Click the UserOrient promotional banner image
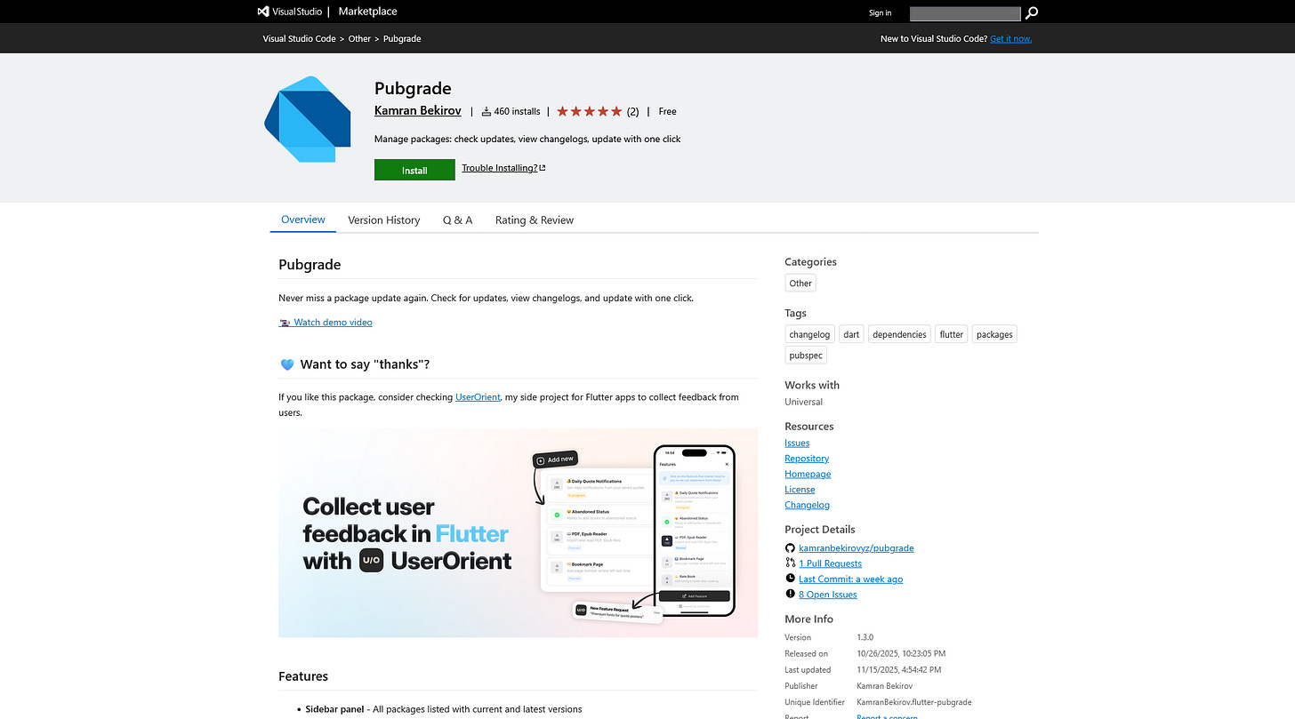The height and width of the screenshot is (719, 1295). (x=518, y=533)
